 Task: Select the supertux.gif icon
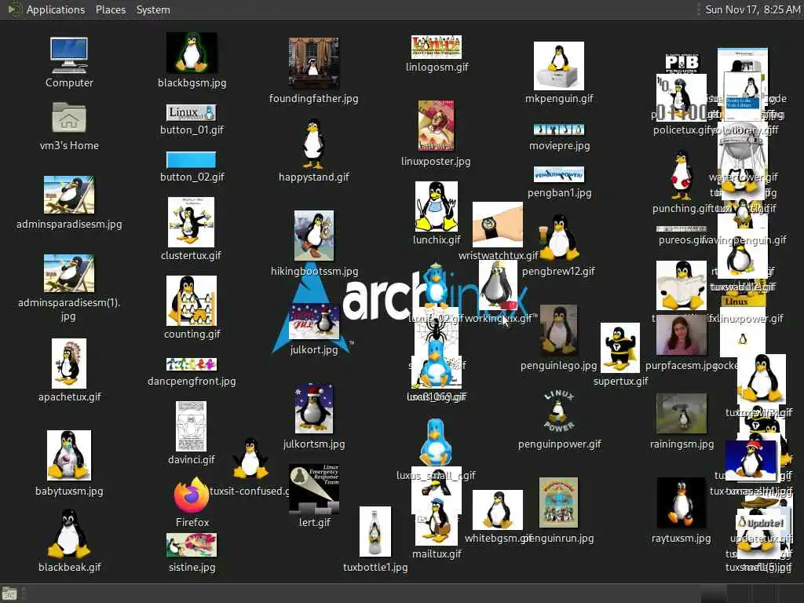pyautogui.click(x=620, y=348)
